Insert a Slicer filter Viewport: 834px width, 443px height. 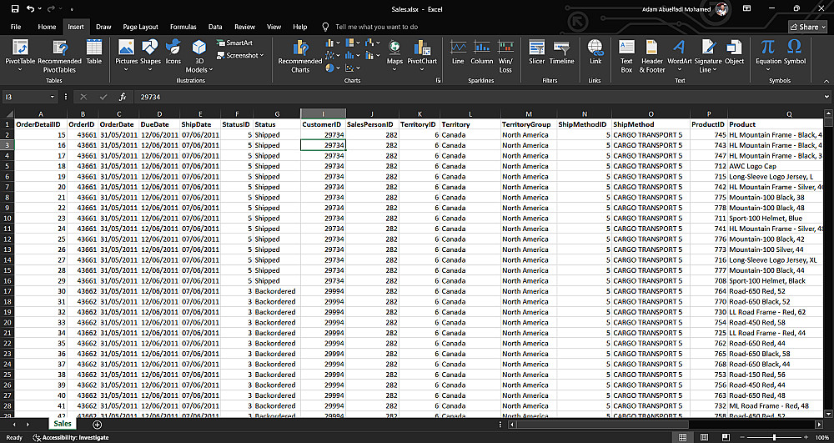pos(536,52)
